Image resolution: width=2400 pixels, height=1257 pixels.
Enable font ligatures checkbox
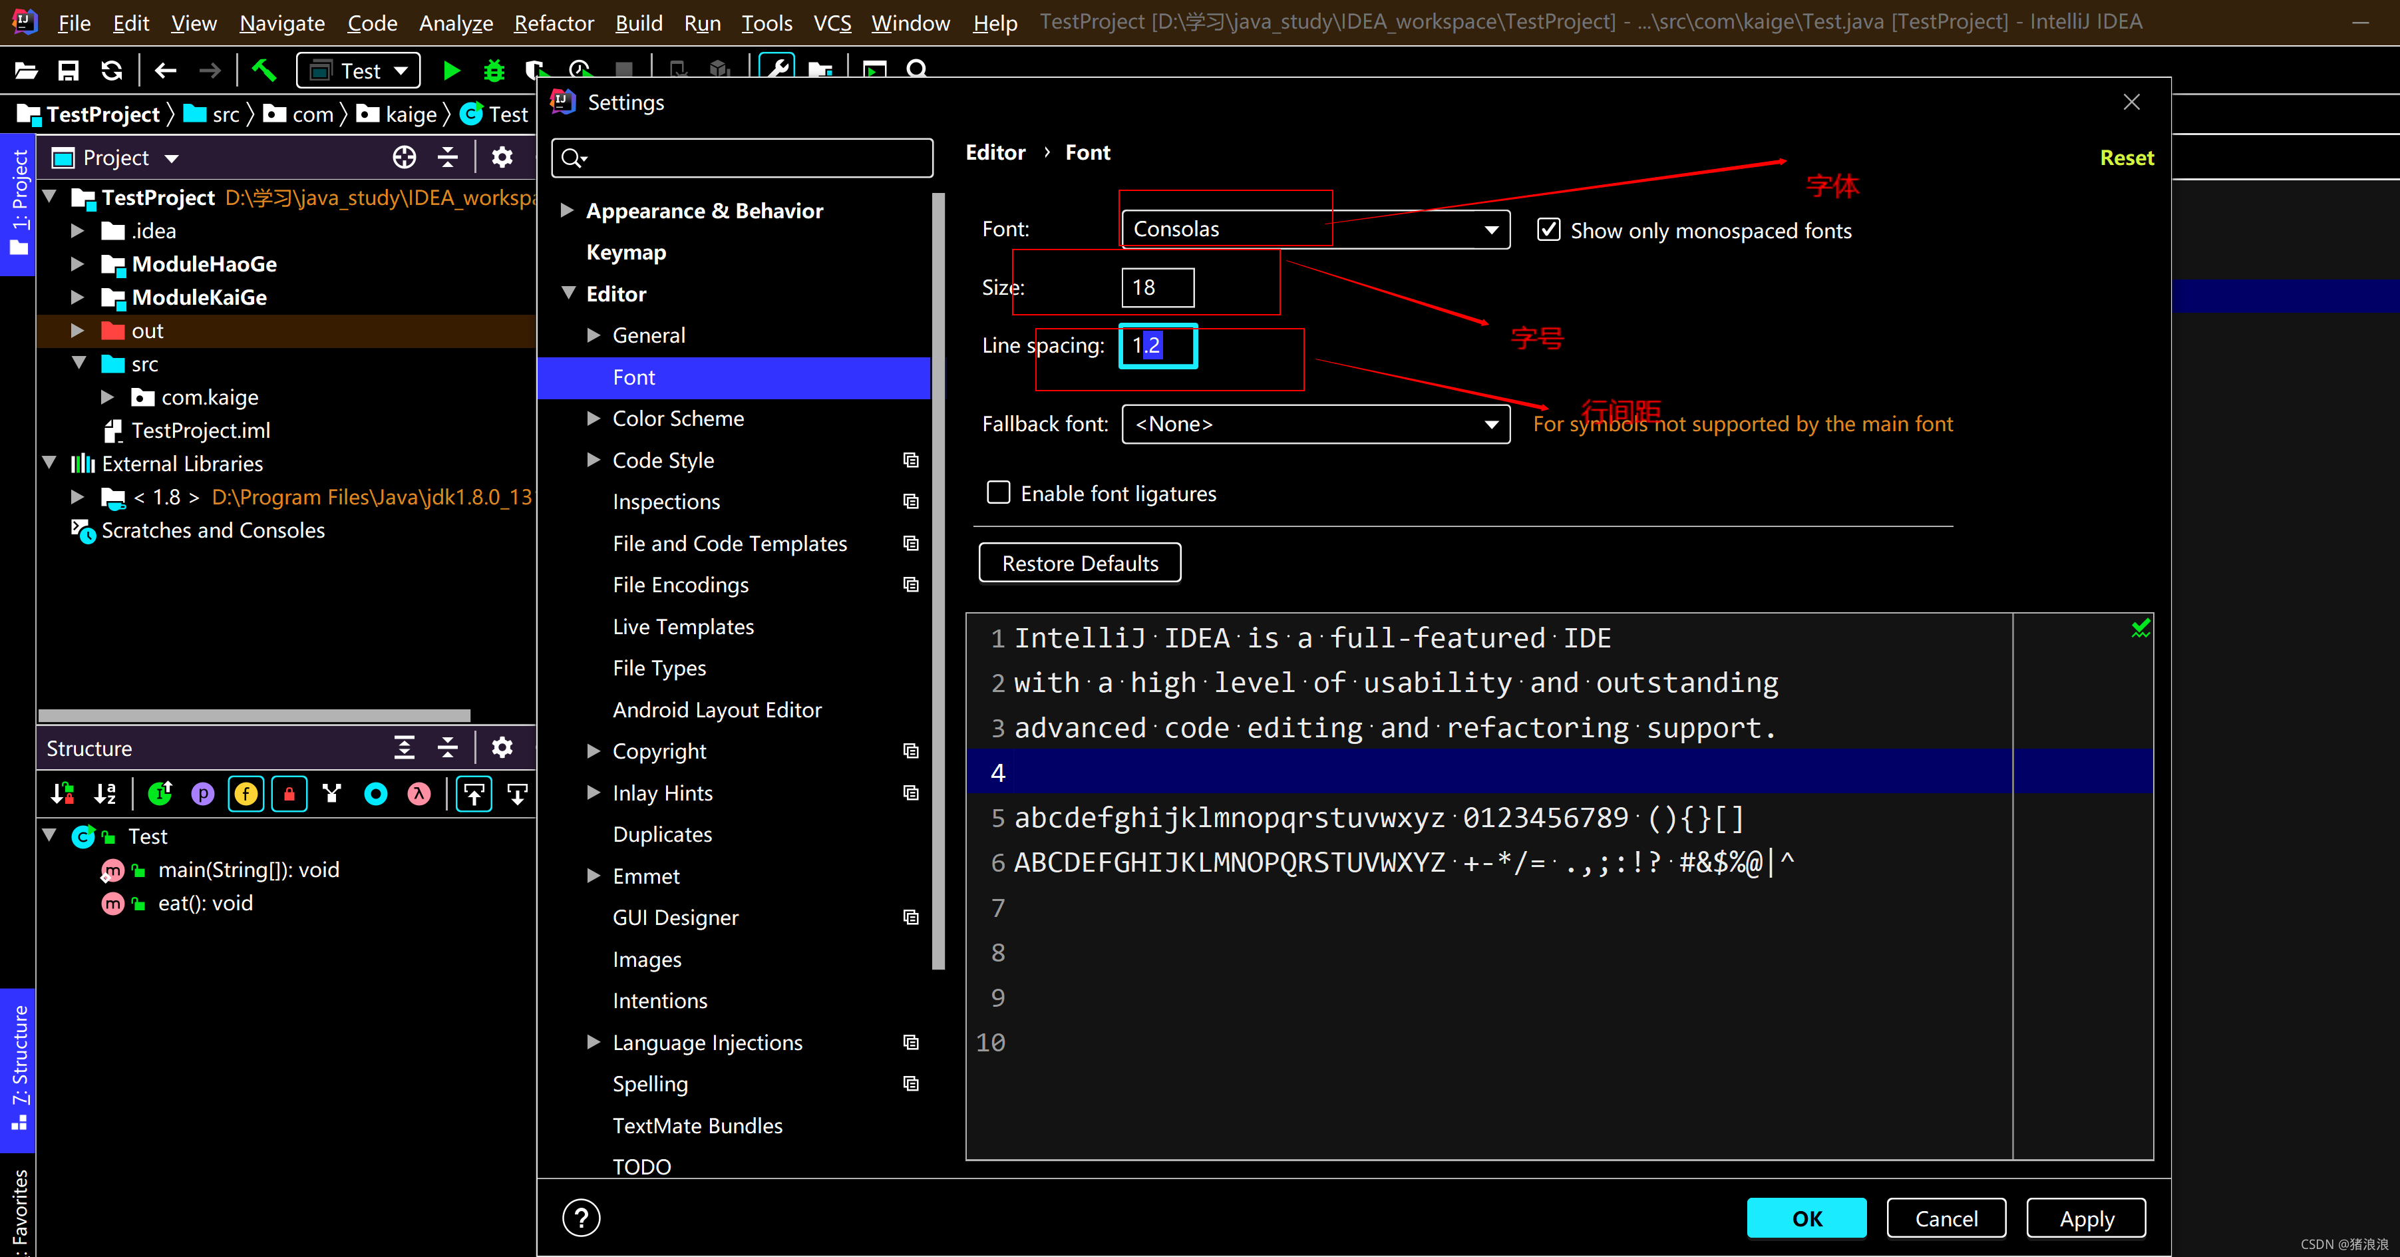coord(999,493)
